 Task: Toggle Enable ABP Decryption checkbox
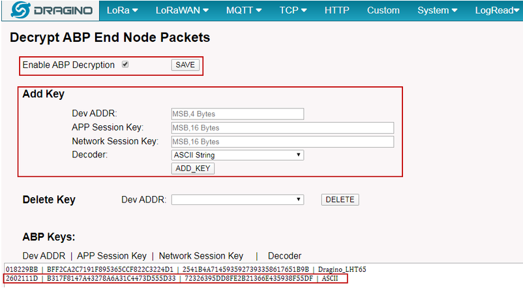(x=125, y=64)
